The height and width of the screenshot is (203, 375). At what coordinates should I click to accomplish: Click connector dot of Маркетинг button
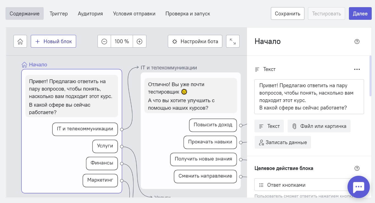click(122, 181)
